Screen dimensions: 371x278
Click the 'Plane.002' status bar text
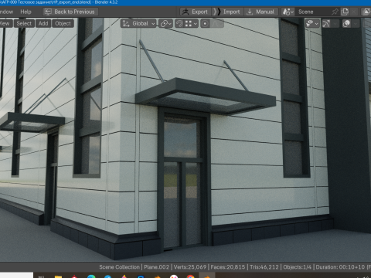coord(157,267)
